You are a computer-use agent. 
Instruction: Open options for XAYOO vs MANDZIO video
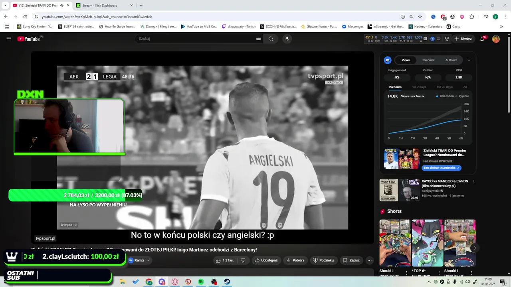click(474, 182)
